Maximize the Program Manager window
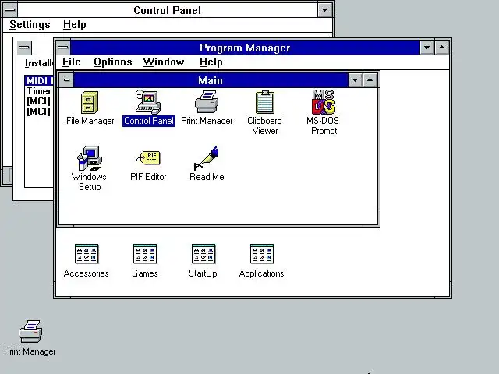Viewport: 499px width, 374px height. (442, 48)
